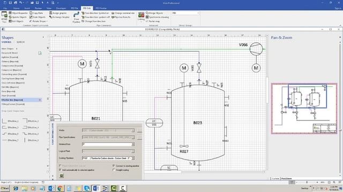This screenshot has height=192, width=343.
Task: Open the Existing Pipelines dropdown
Action: [133, 158]
